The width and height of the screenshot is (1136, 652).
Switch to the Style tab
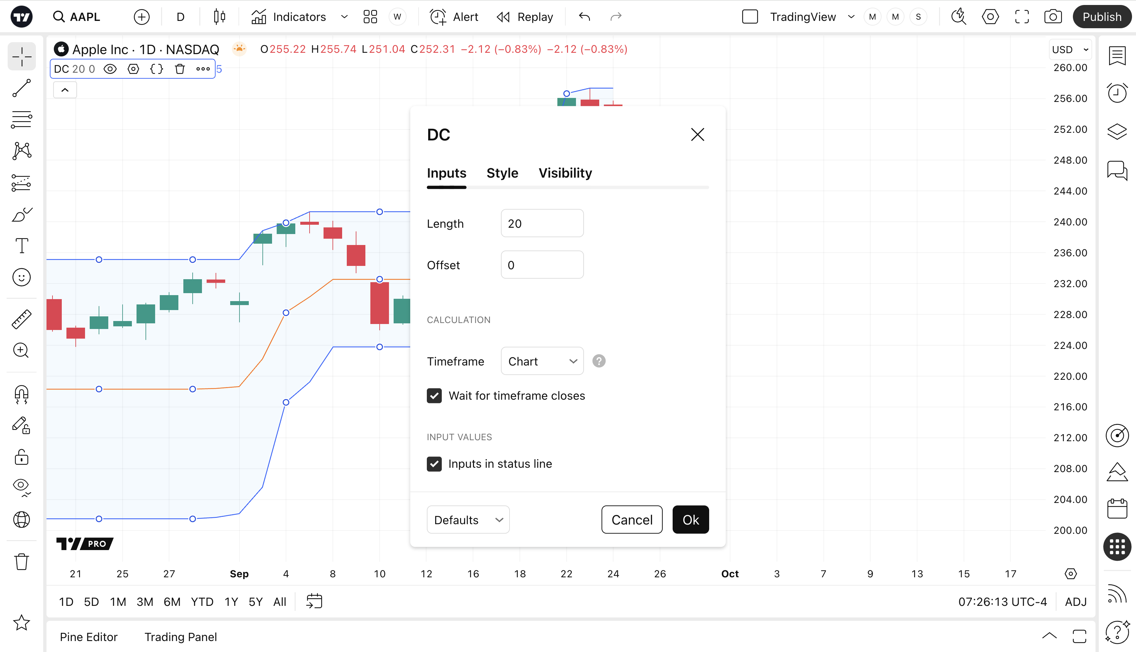coord(502,173)
